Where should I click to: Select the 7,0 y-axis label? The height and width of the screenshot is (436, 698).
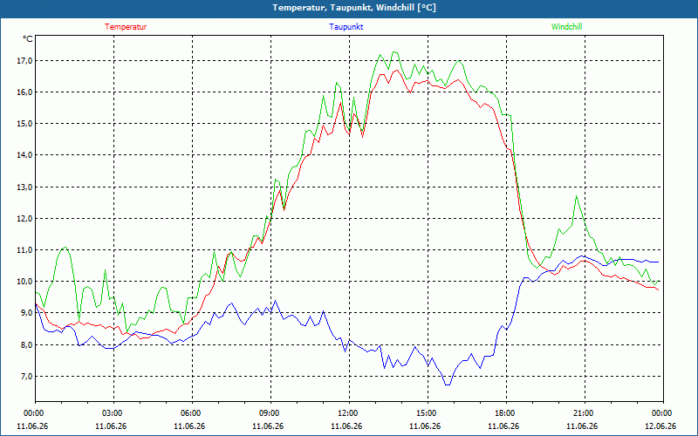25,377
